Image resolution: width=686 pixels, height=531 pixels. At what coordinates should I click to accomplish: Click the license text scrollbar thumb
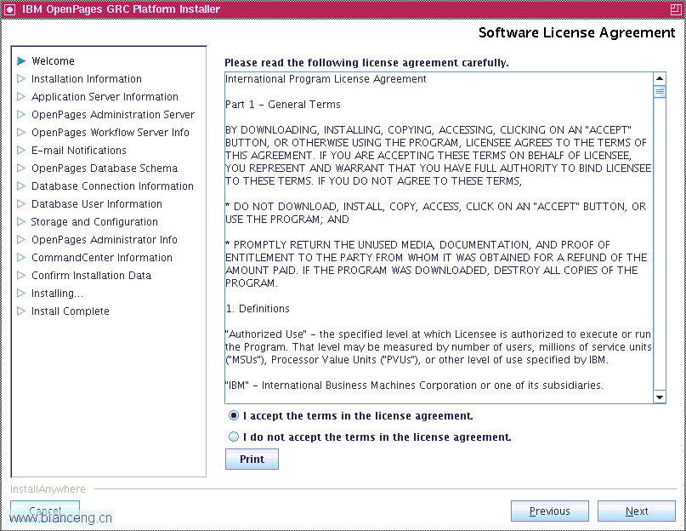click(x=660, y=92)
